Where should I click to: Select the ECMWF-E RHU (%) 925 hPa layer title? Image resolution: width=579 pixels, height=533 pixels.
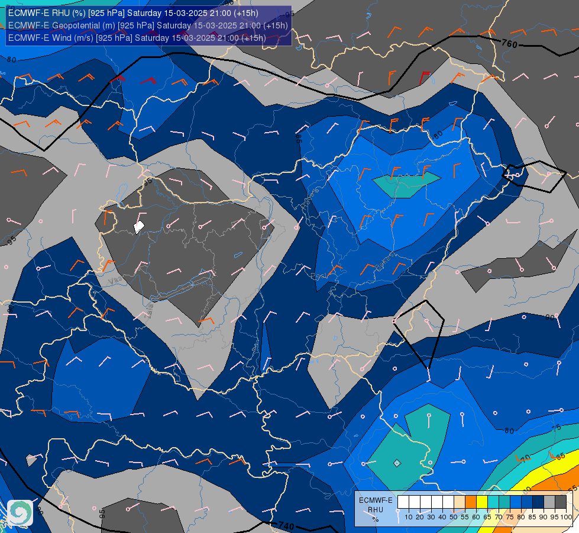coord(133,13)
